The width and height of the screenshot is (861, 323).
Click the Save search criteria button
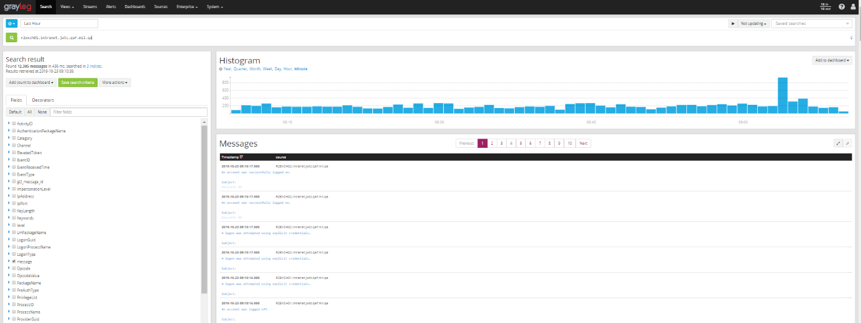click(x=78, y=82)
